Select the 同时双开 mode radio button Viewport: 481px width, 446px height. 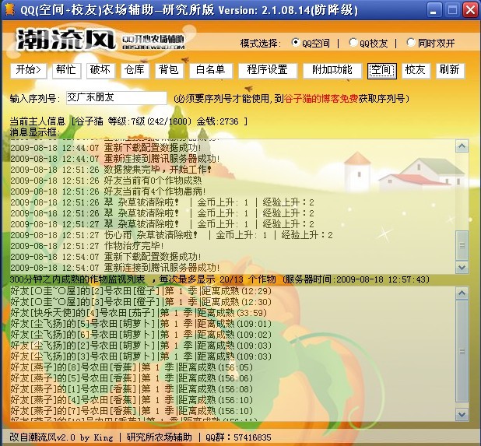coord(411,42)
